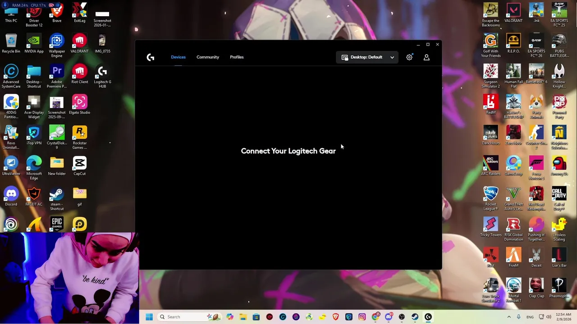Image resolution: width=577 pixels, height=324 pixels.
Task: Expand the Desktop: Default profile dropdown
Action: pos(368,57)
